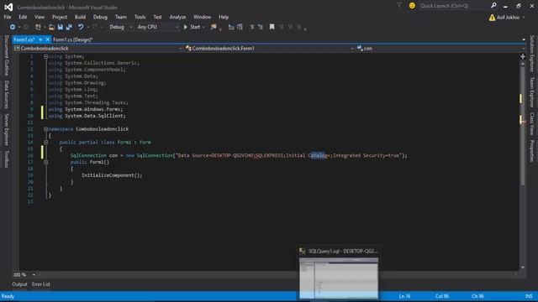The width and height of the screenshot is (538, 302).
Task: Click the Visual Studio logo icon
Action: [8, 7]
